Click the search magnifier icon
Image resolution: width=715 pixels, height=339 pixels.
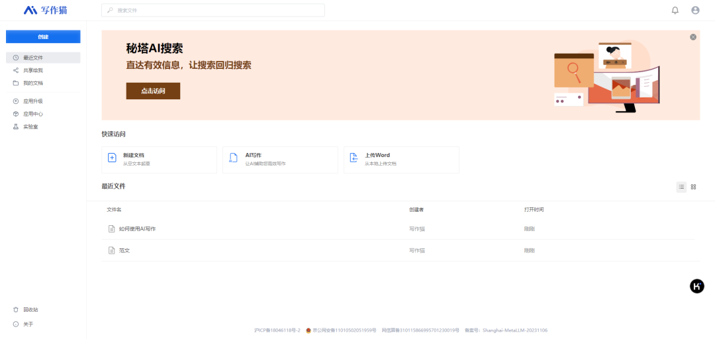pyautogui.click(x=110, y=9)
